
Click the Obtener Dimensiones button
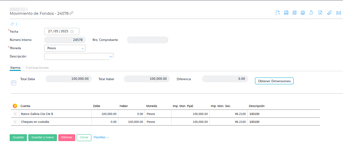tap(274, 81)
